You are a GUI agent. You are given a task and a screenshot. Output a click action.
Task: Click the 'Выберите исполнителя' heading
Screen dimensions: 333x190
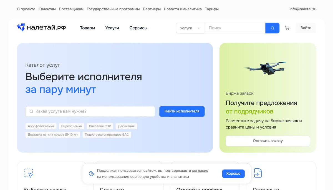[x=84, y=76]
